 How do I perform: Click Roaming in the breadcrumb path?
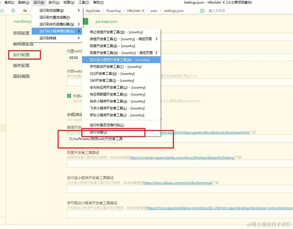click(x=113, y=11)
